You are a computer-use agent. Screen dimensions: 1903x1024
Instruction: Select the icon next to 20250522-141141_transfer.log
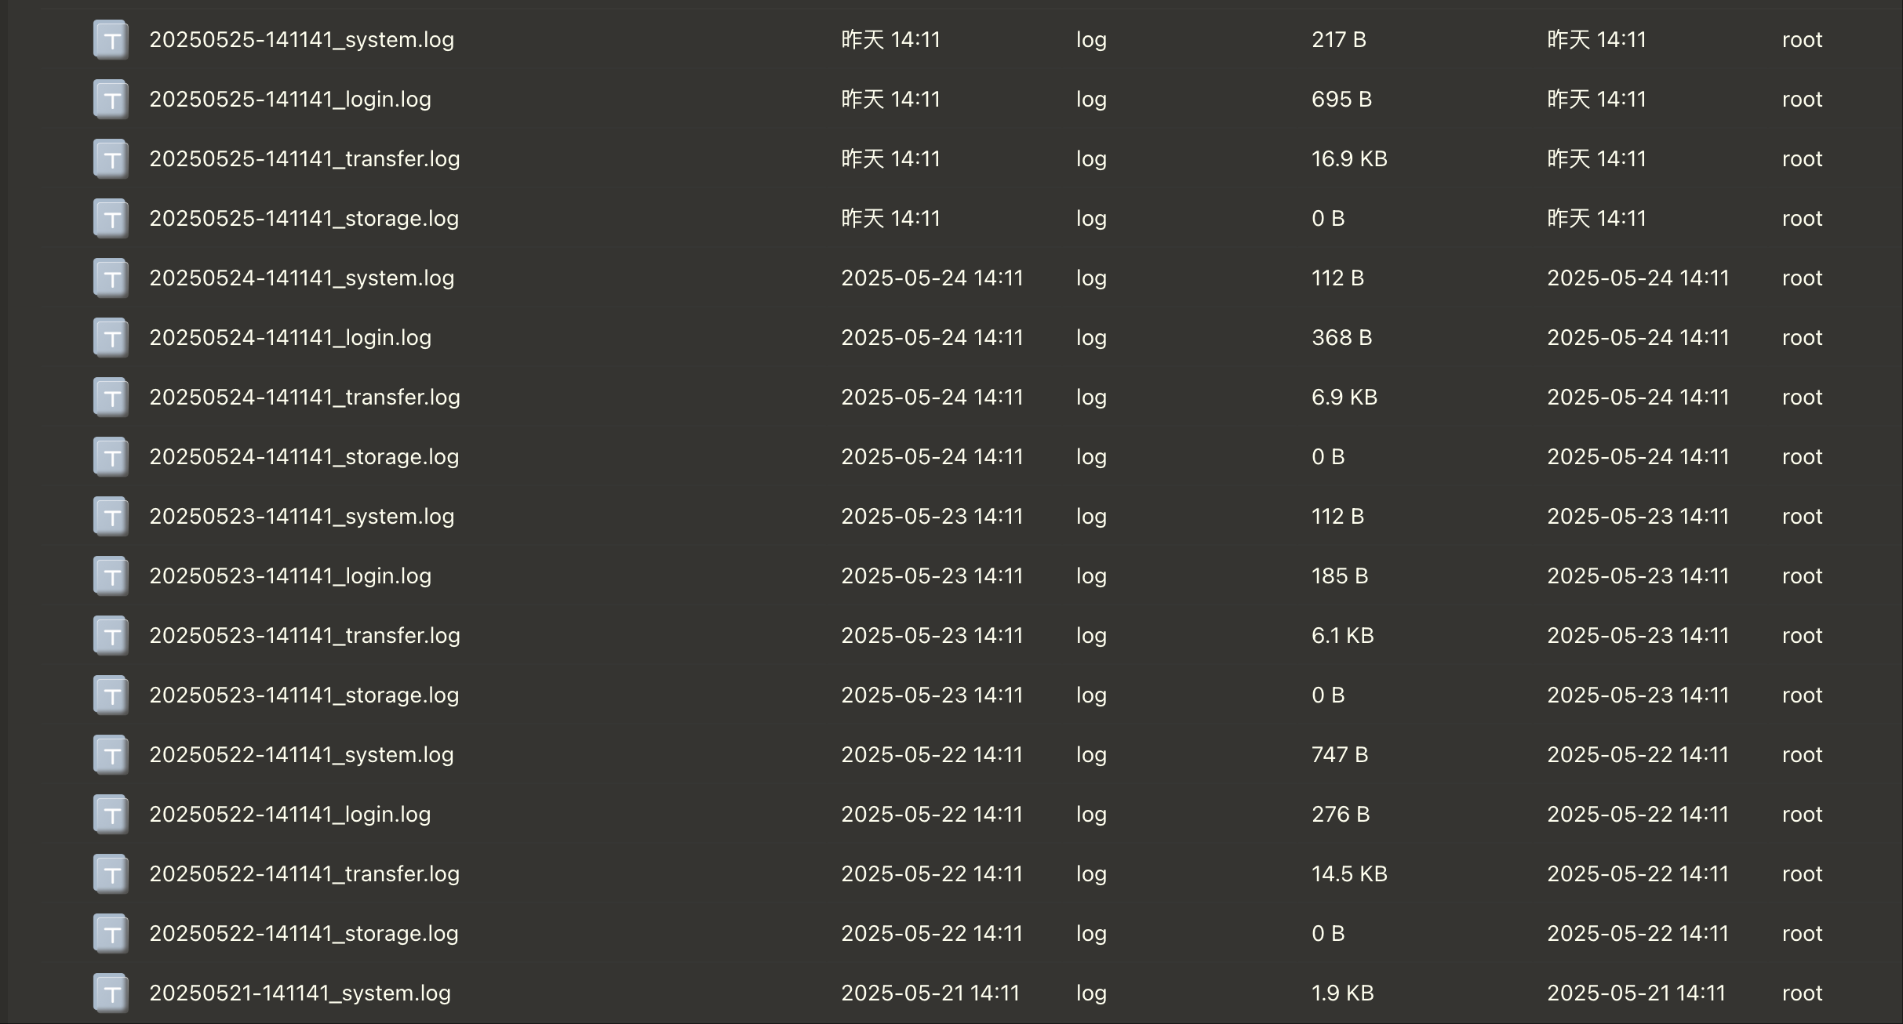[111, 874]
